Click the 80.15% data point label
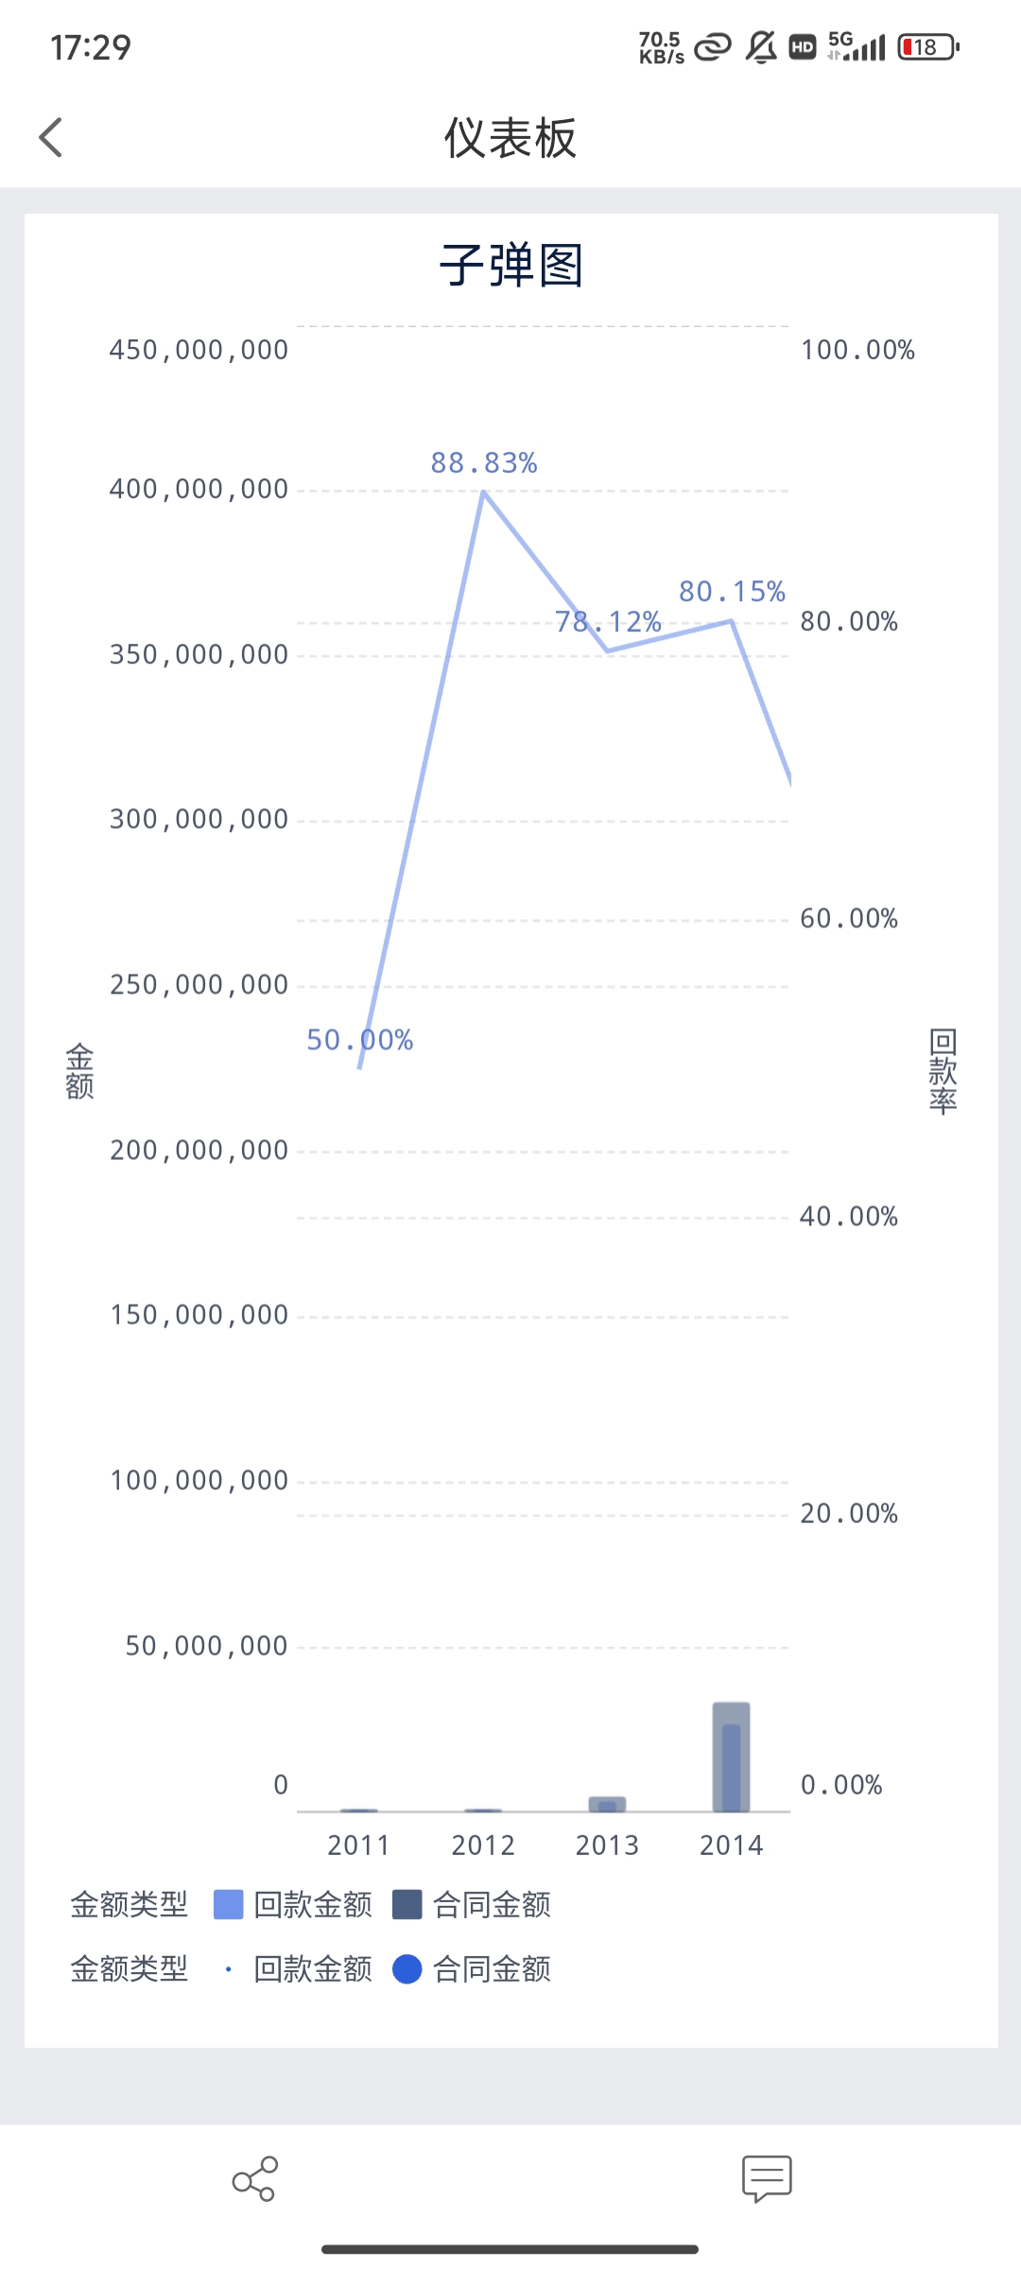 click(x=733, y=592)
